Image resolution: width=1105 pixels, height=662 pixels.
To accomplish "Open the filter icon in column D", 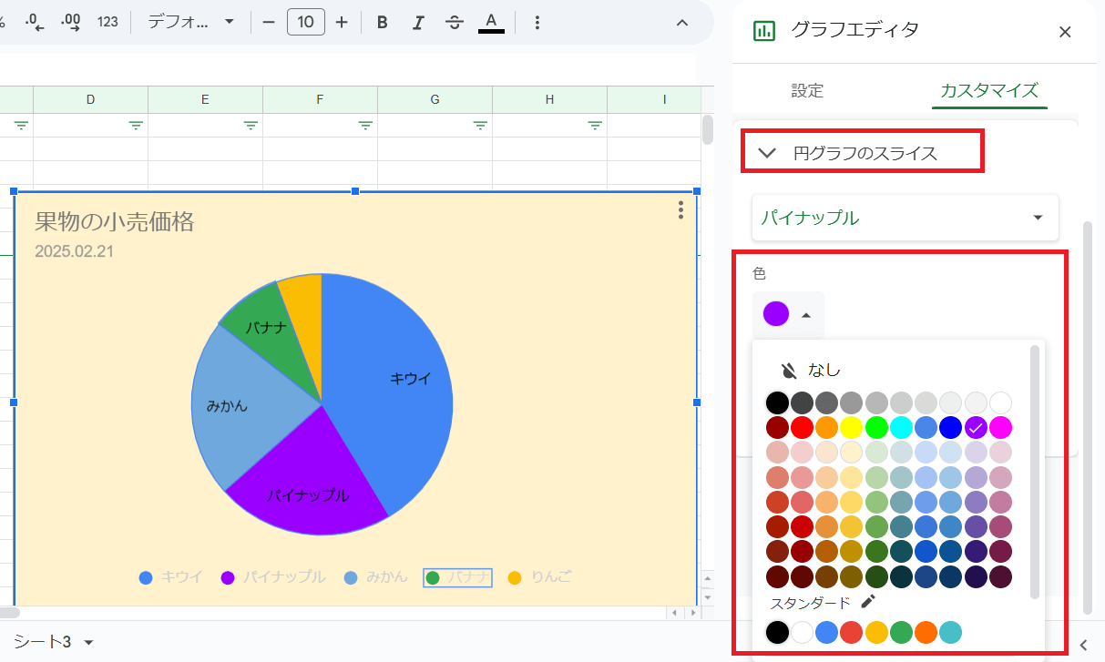I will [136, 125].
